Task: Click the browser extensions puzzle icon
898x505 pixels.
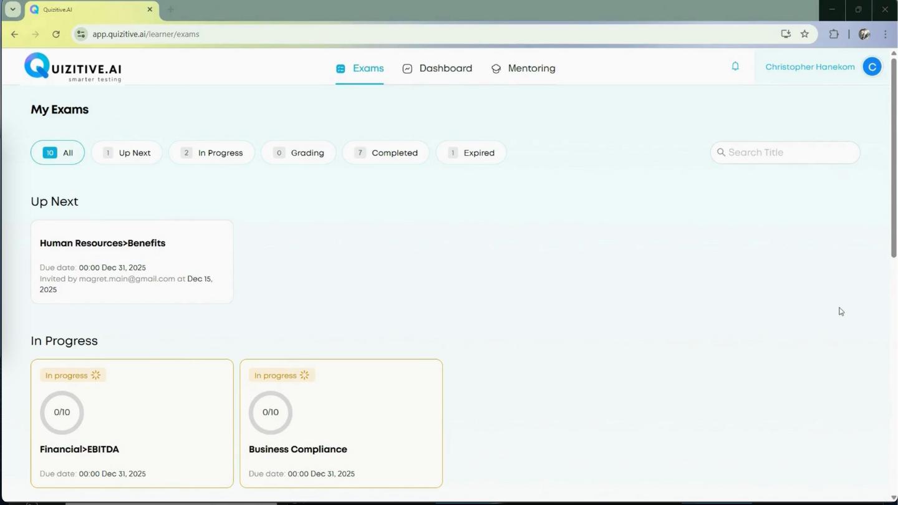Action: coord(834,34)
